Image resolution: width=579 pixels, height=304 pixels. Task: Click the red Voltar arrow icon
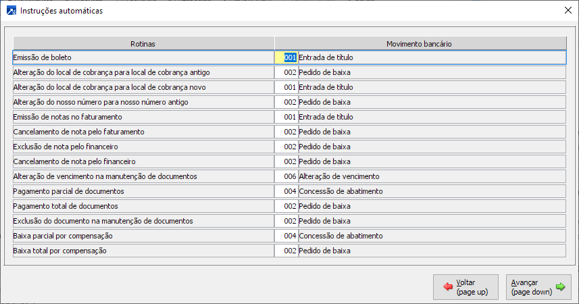click(447, 286)
